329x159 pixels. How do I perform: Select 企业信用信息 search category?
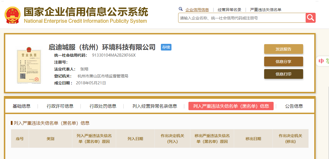(x=197, y=10)
